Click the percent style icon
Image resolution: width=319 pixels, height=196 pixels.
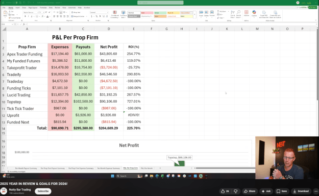(x=96, y=16)
